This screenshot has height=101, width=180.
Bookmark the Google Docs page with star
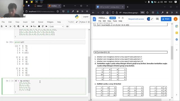pos(147,13)
